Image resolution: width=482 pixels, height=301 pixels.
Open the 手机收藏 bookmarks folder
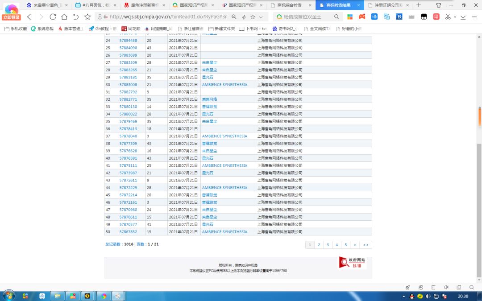pos(16,29)
